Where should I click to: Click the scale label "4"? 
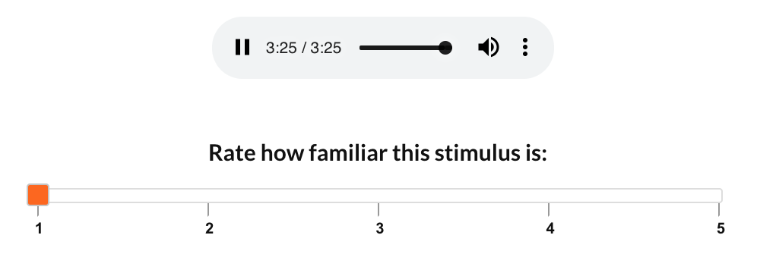pyautogui.click(x=550, y=228)
